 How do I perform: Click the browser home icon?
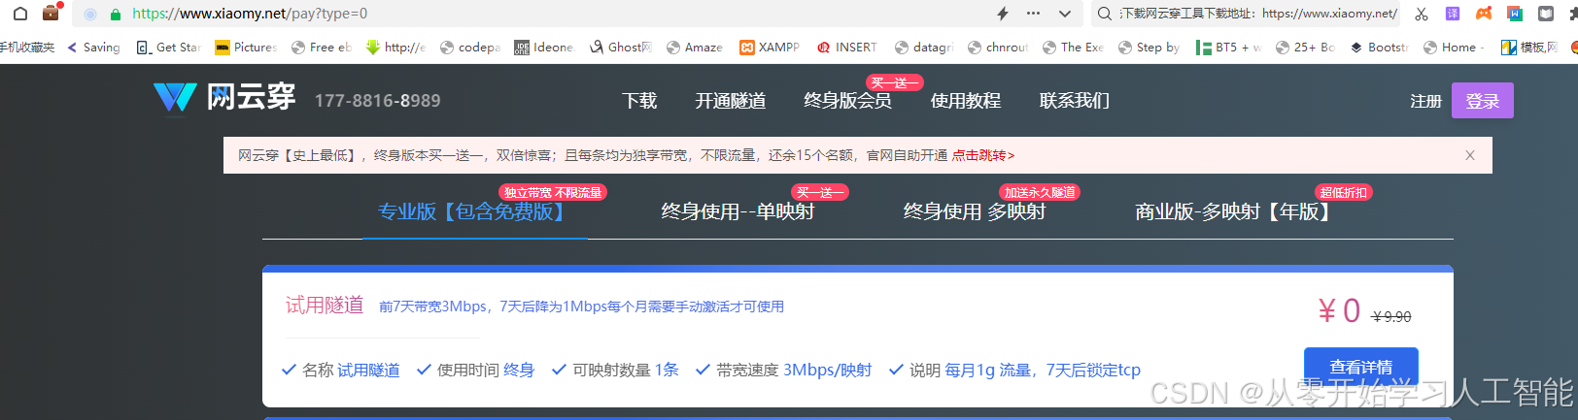click(x=20, y=14)
